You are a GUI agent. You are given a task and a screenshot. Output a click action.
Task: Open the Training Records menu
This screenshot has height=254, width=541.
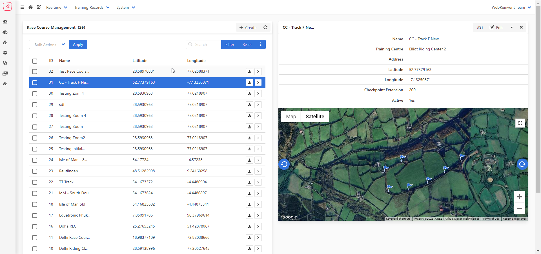click(x=92, y=7)
